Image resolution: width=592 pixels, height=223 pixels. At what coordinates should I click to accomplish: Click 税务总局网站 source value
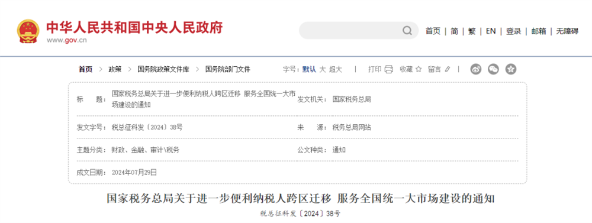(352, 128)
